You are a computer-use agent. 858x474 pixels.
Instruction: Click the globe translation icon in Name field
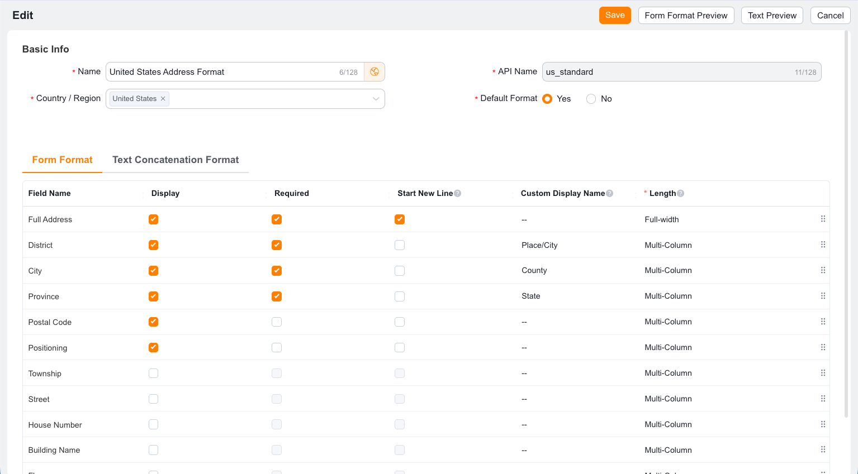click(375, 72)
